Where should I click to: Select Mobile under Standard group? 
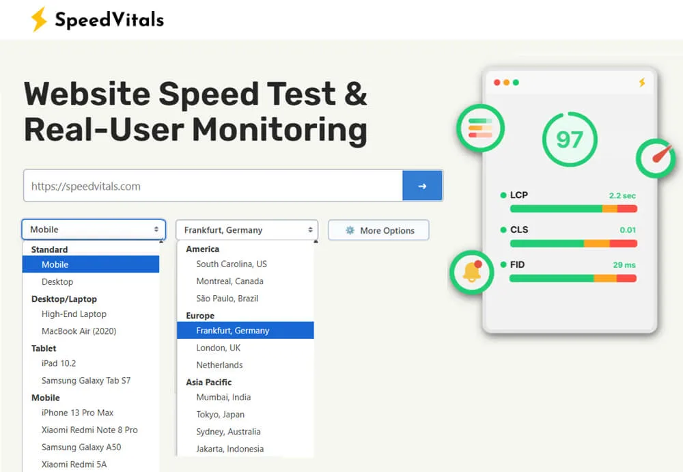[x=91, y=264]
